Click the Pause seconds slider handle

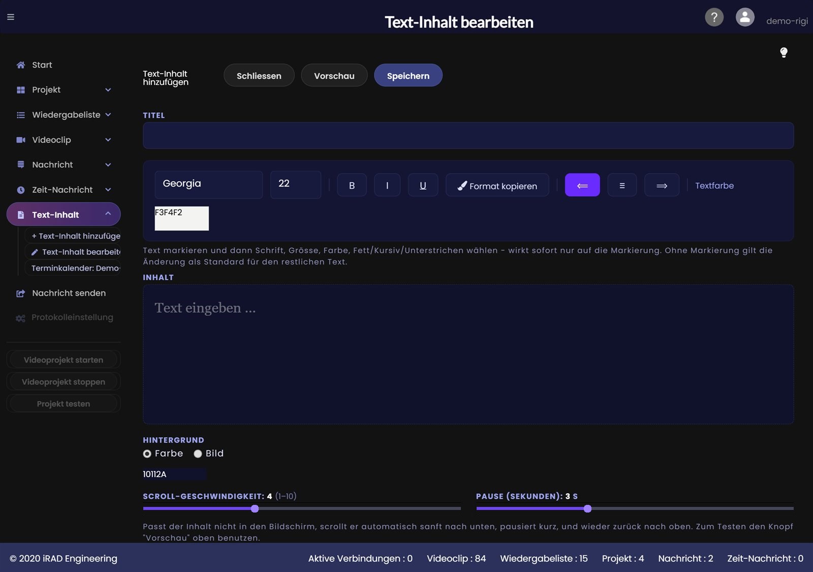[587, 508]
